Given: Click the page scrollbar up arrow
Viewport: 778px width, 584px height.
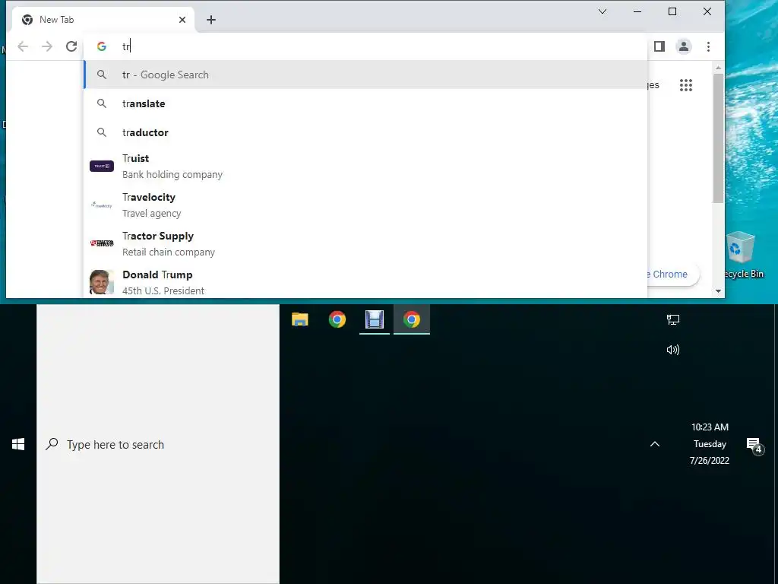Looking at the screenshot, I should (719, 68).
